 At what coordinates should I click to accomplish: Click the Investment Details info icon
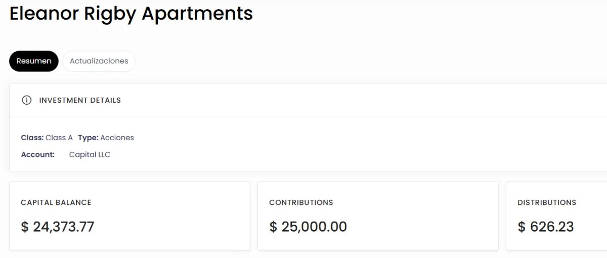click(27, 100)
